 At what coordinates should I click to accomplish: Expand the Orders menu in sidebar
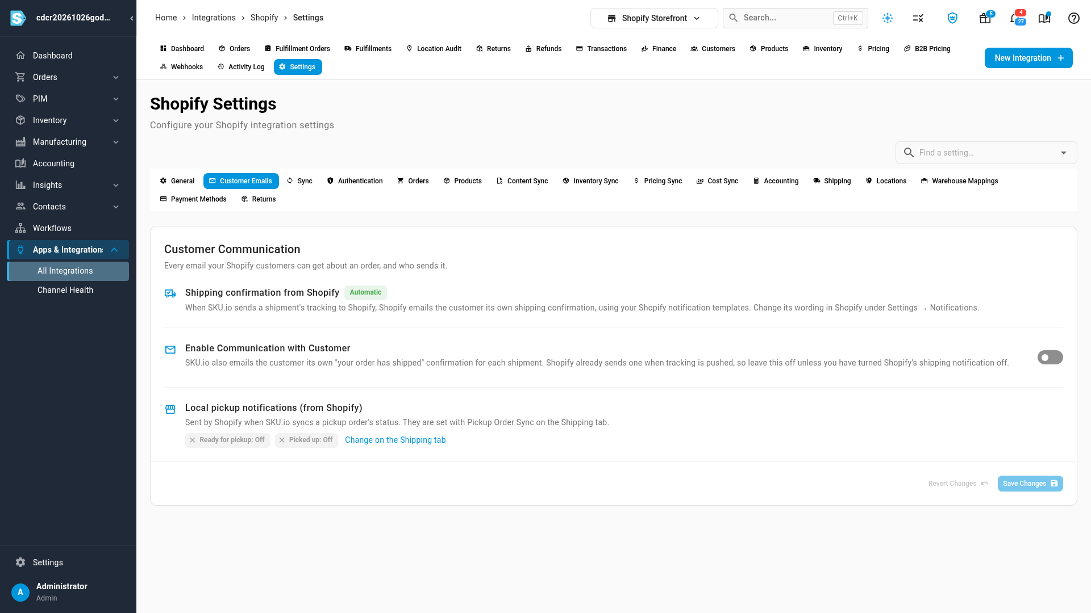click(116, 77)
